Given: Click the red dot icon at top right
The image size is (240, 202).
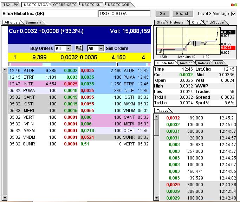Looking at the screenshot, I should point(232,5).
